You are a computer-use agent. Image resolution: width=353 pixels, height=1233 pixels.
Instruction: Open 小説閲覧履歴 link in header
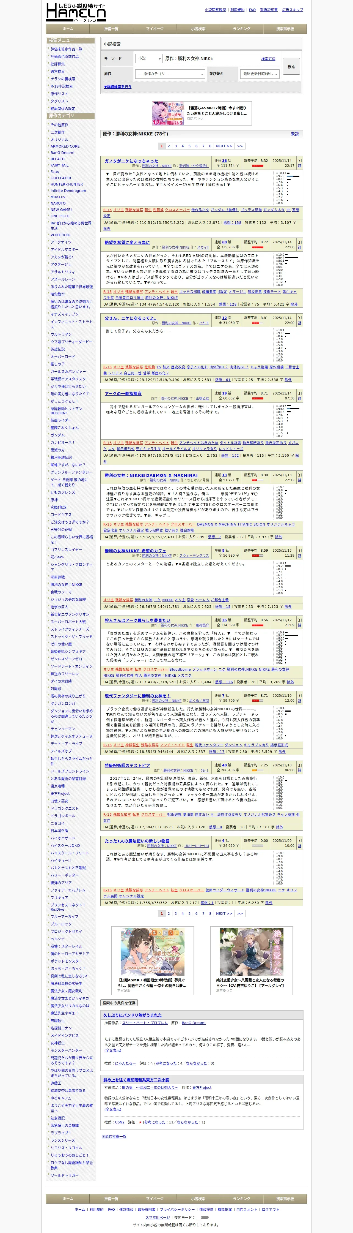(x=215, y=10)
